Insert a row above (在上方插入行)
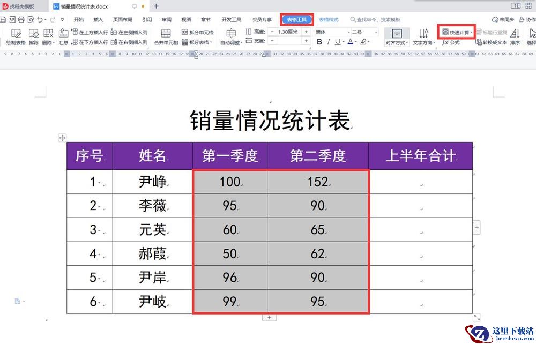 click(90, 32)
